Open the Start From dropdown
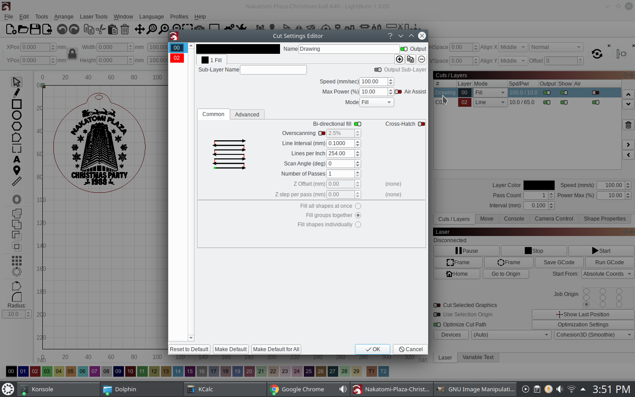The width and height of the screenshot is (635, 397). [607, 274]
